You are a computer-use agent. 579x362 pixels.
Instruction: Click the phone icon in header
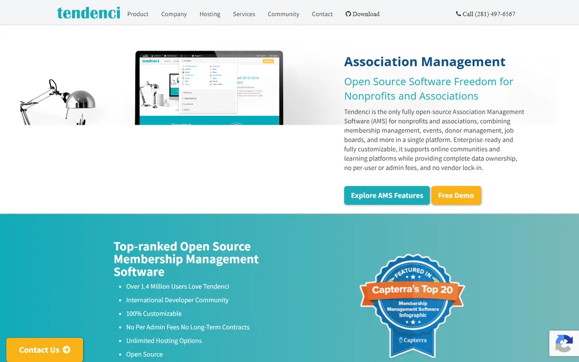(x=458, y=14)
